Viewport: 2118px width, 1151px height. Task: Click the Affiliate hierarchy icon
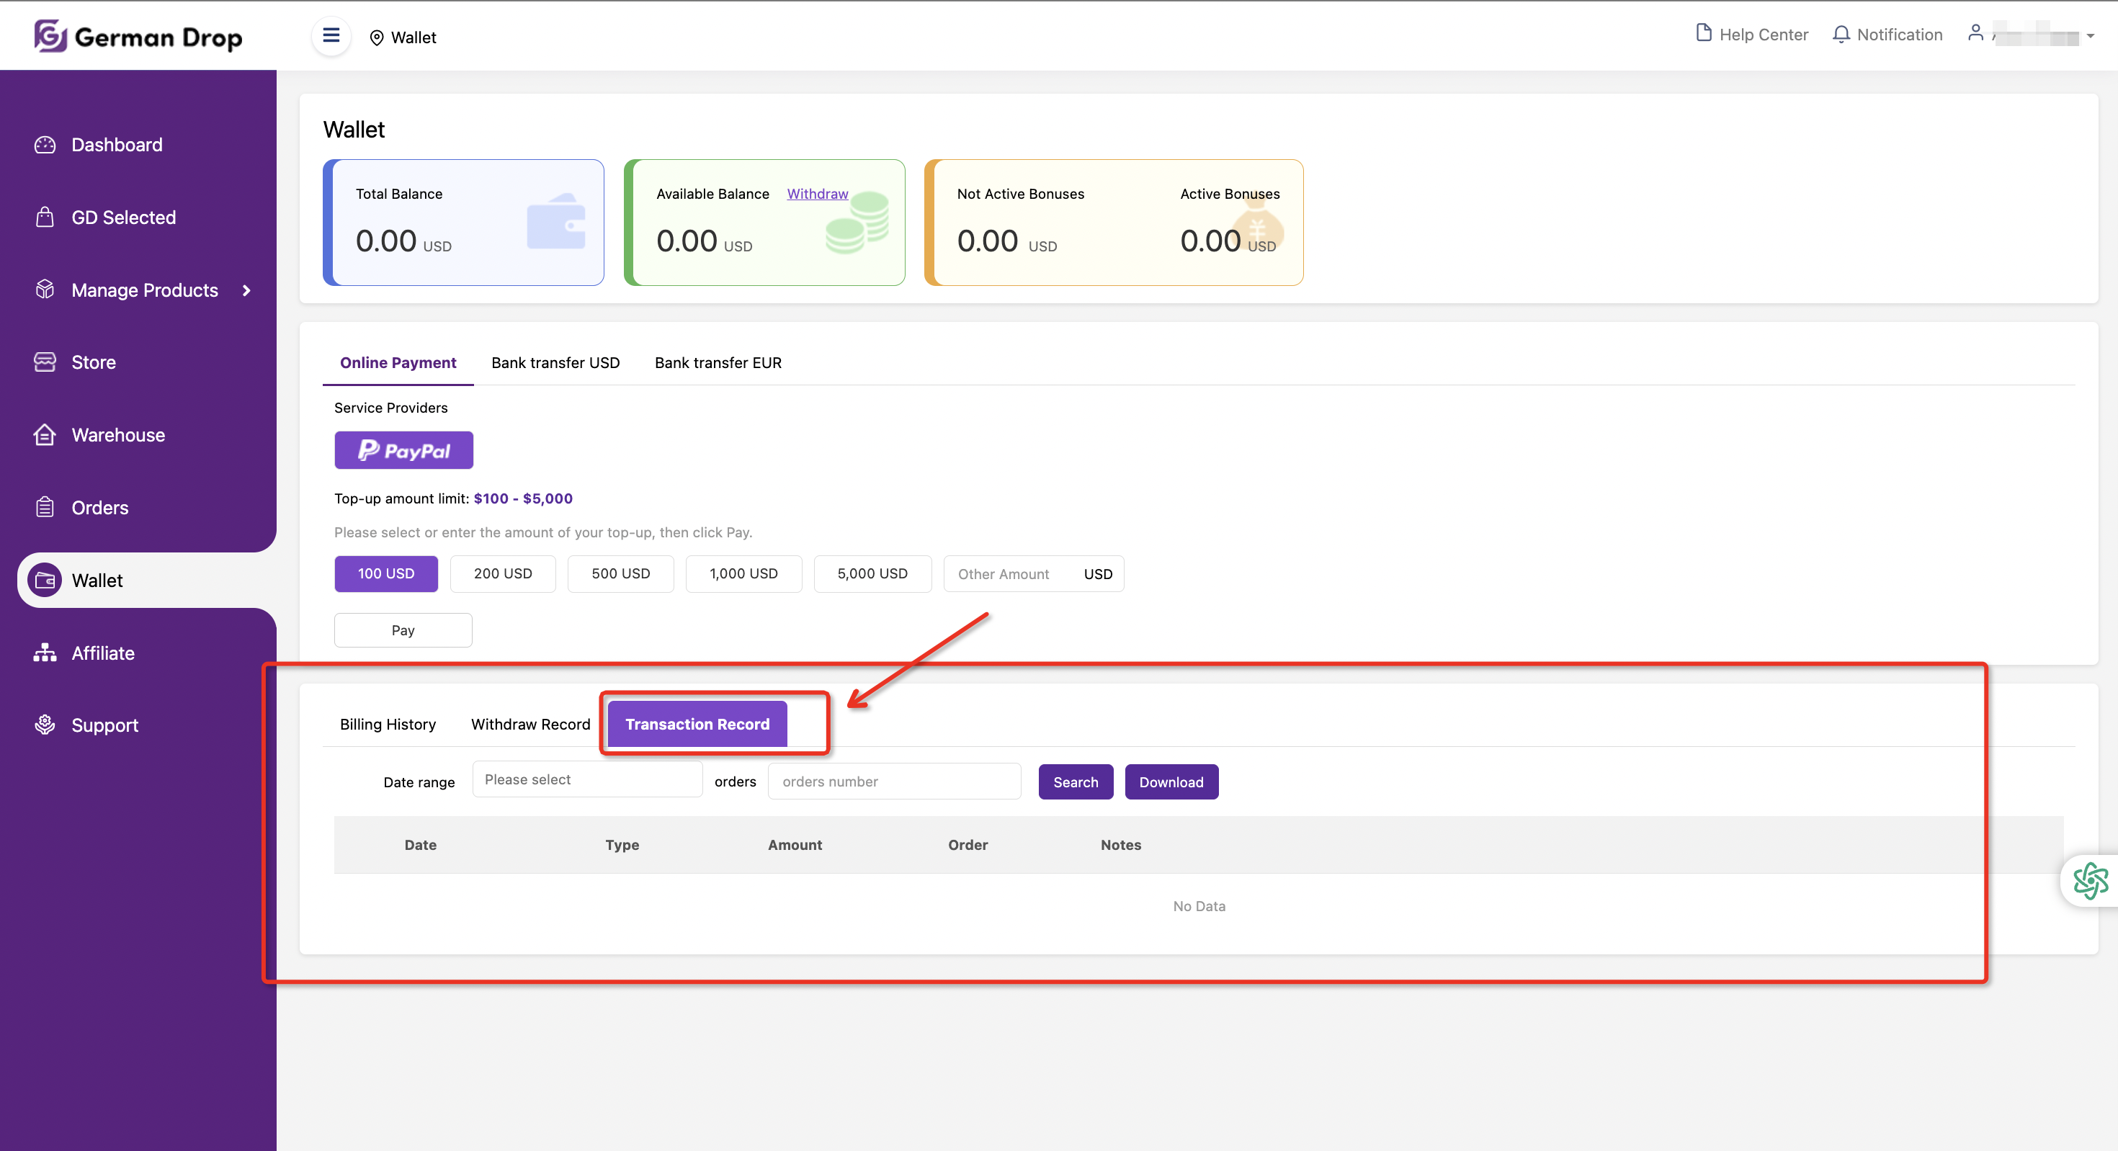tap(45, 653)
